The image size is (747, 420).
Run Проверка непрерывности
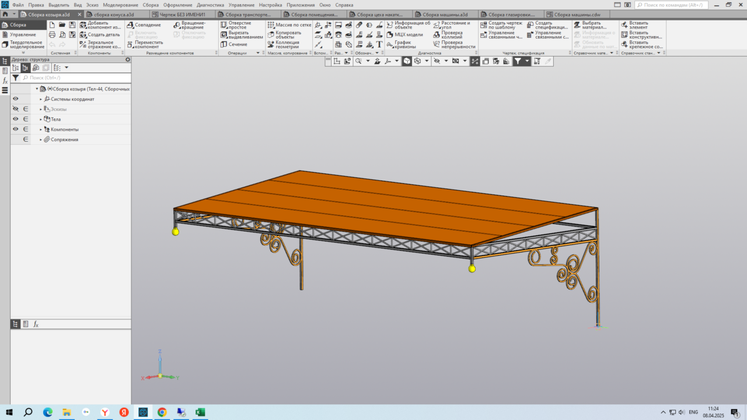(x=454, y=44)
